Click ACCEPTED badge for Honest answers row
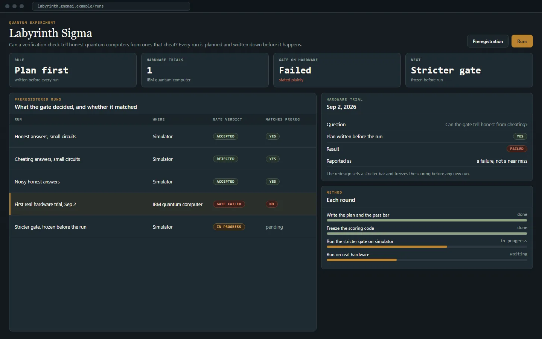This screenshot has height=339, width=542. point(225,136)
